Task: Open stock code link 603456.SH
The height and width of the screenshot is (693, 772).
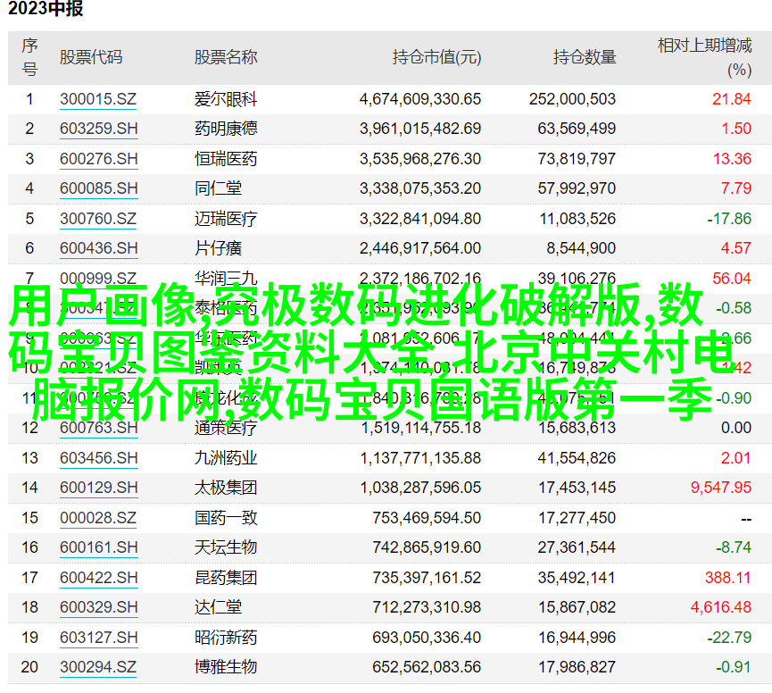Action: [x=98, y=457]
